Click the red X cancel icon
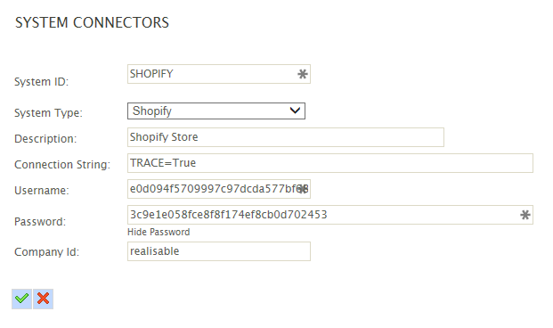The width and height of the screenshot is (553, 328). click(x=44, y=299)
